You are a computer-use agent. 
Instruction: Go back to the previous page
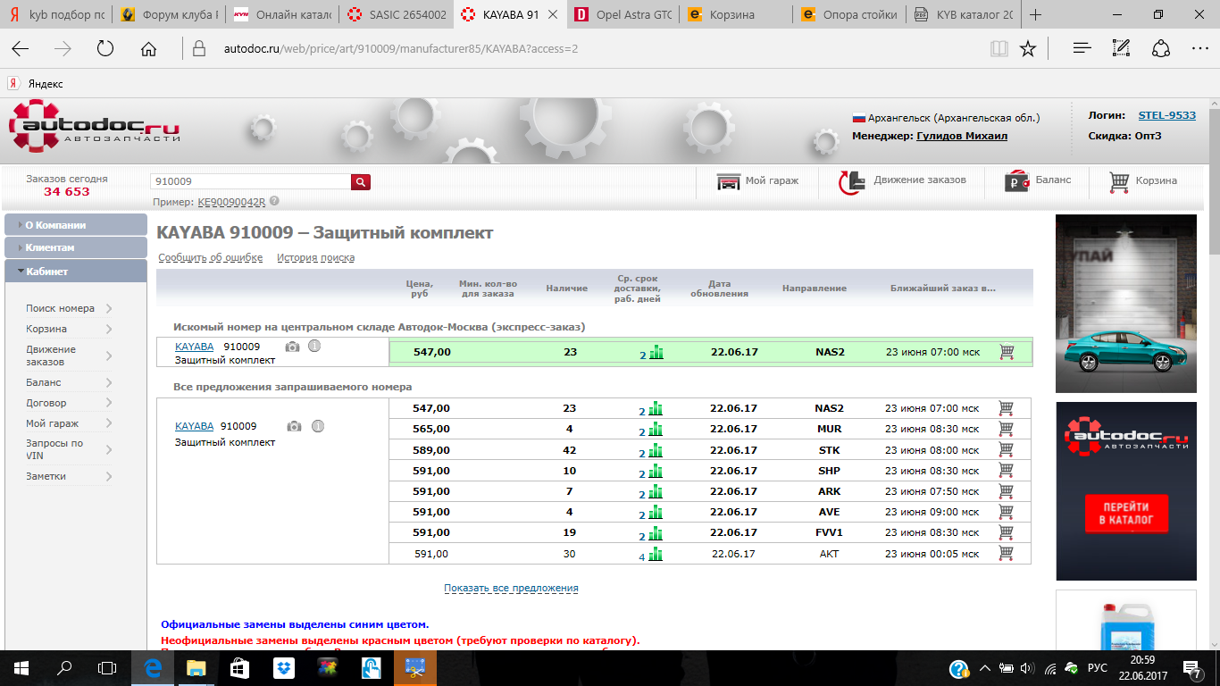(20, 48)
